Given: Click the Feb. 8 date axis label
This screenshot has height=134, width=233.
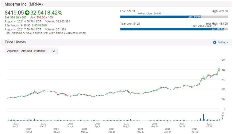Looking at the screenshot, I should pyautogui.click(x=43, y=125).
